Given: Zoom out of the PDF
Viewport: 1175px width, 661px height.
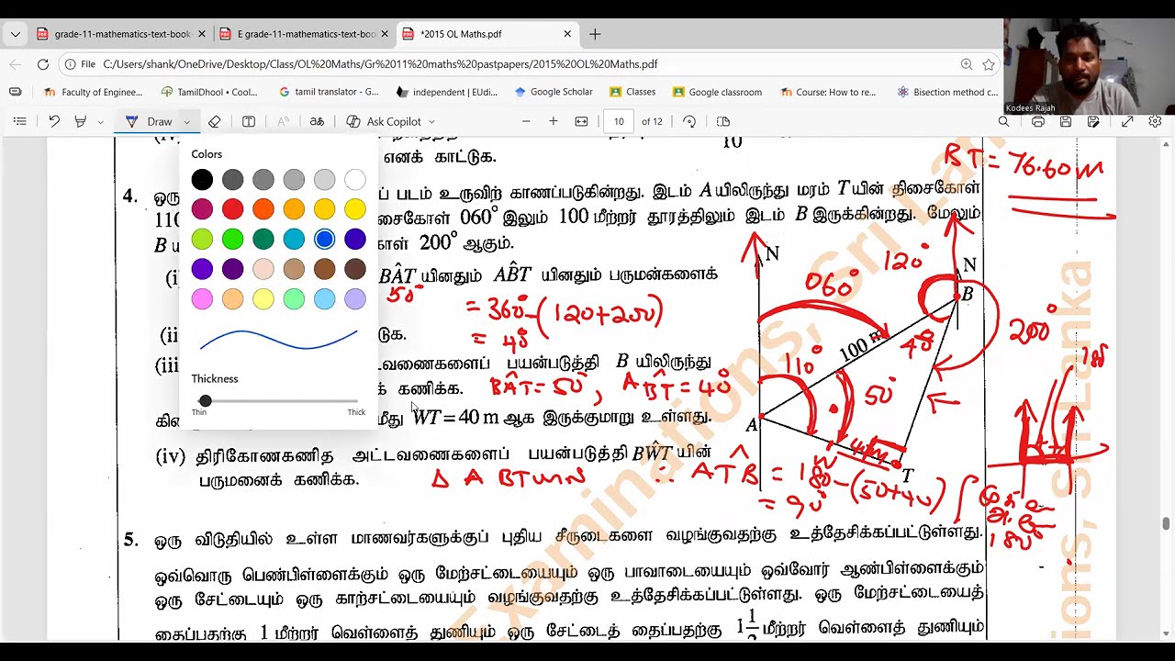Looking at the screenshot, I should point(526,121).
